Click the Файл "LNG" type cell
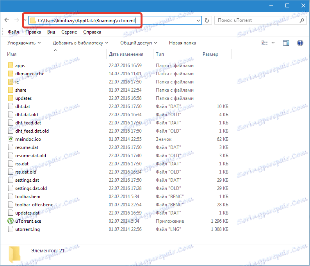 coord(168,229)
